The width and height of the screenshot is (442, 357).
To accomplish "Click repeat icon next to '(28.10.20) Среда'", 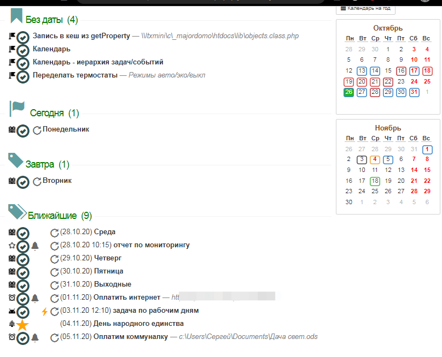I will [54, 233].
